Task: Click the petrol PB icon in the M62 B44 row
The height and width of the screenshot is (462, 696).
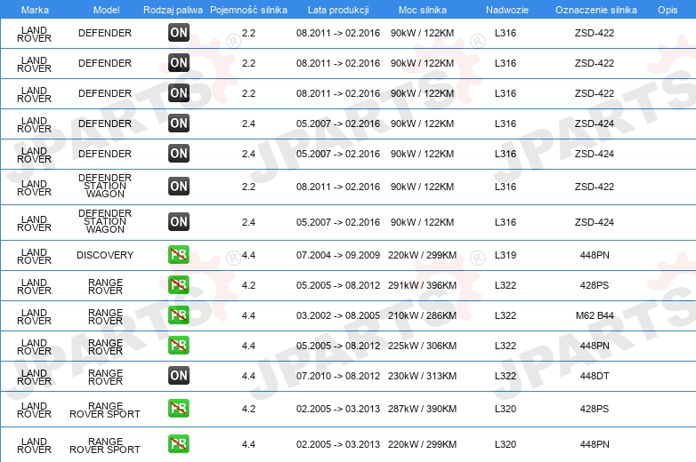Action: (179, 315)
